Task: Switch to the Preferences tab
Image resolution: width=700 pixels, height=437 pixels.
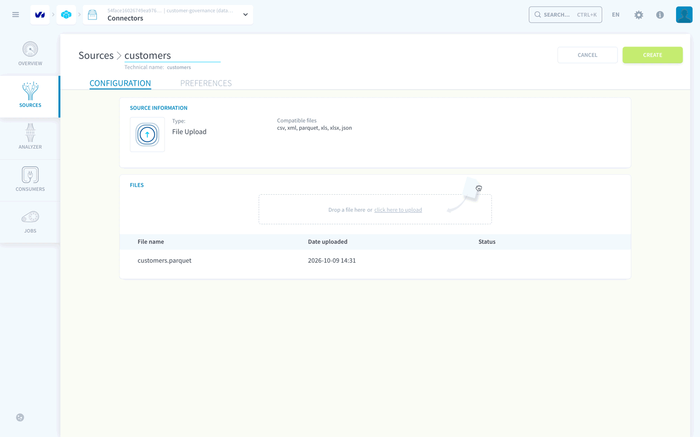Action: [x=206, y=83]
